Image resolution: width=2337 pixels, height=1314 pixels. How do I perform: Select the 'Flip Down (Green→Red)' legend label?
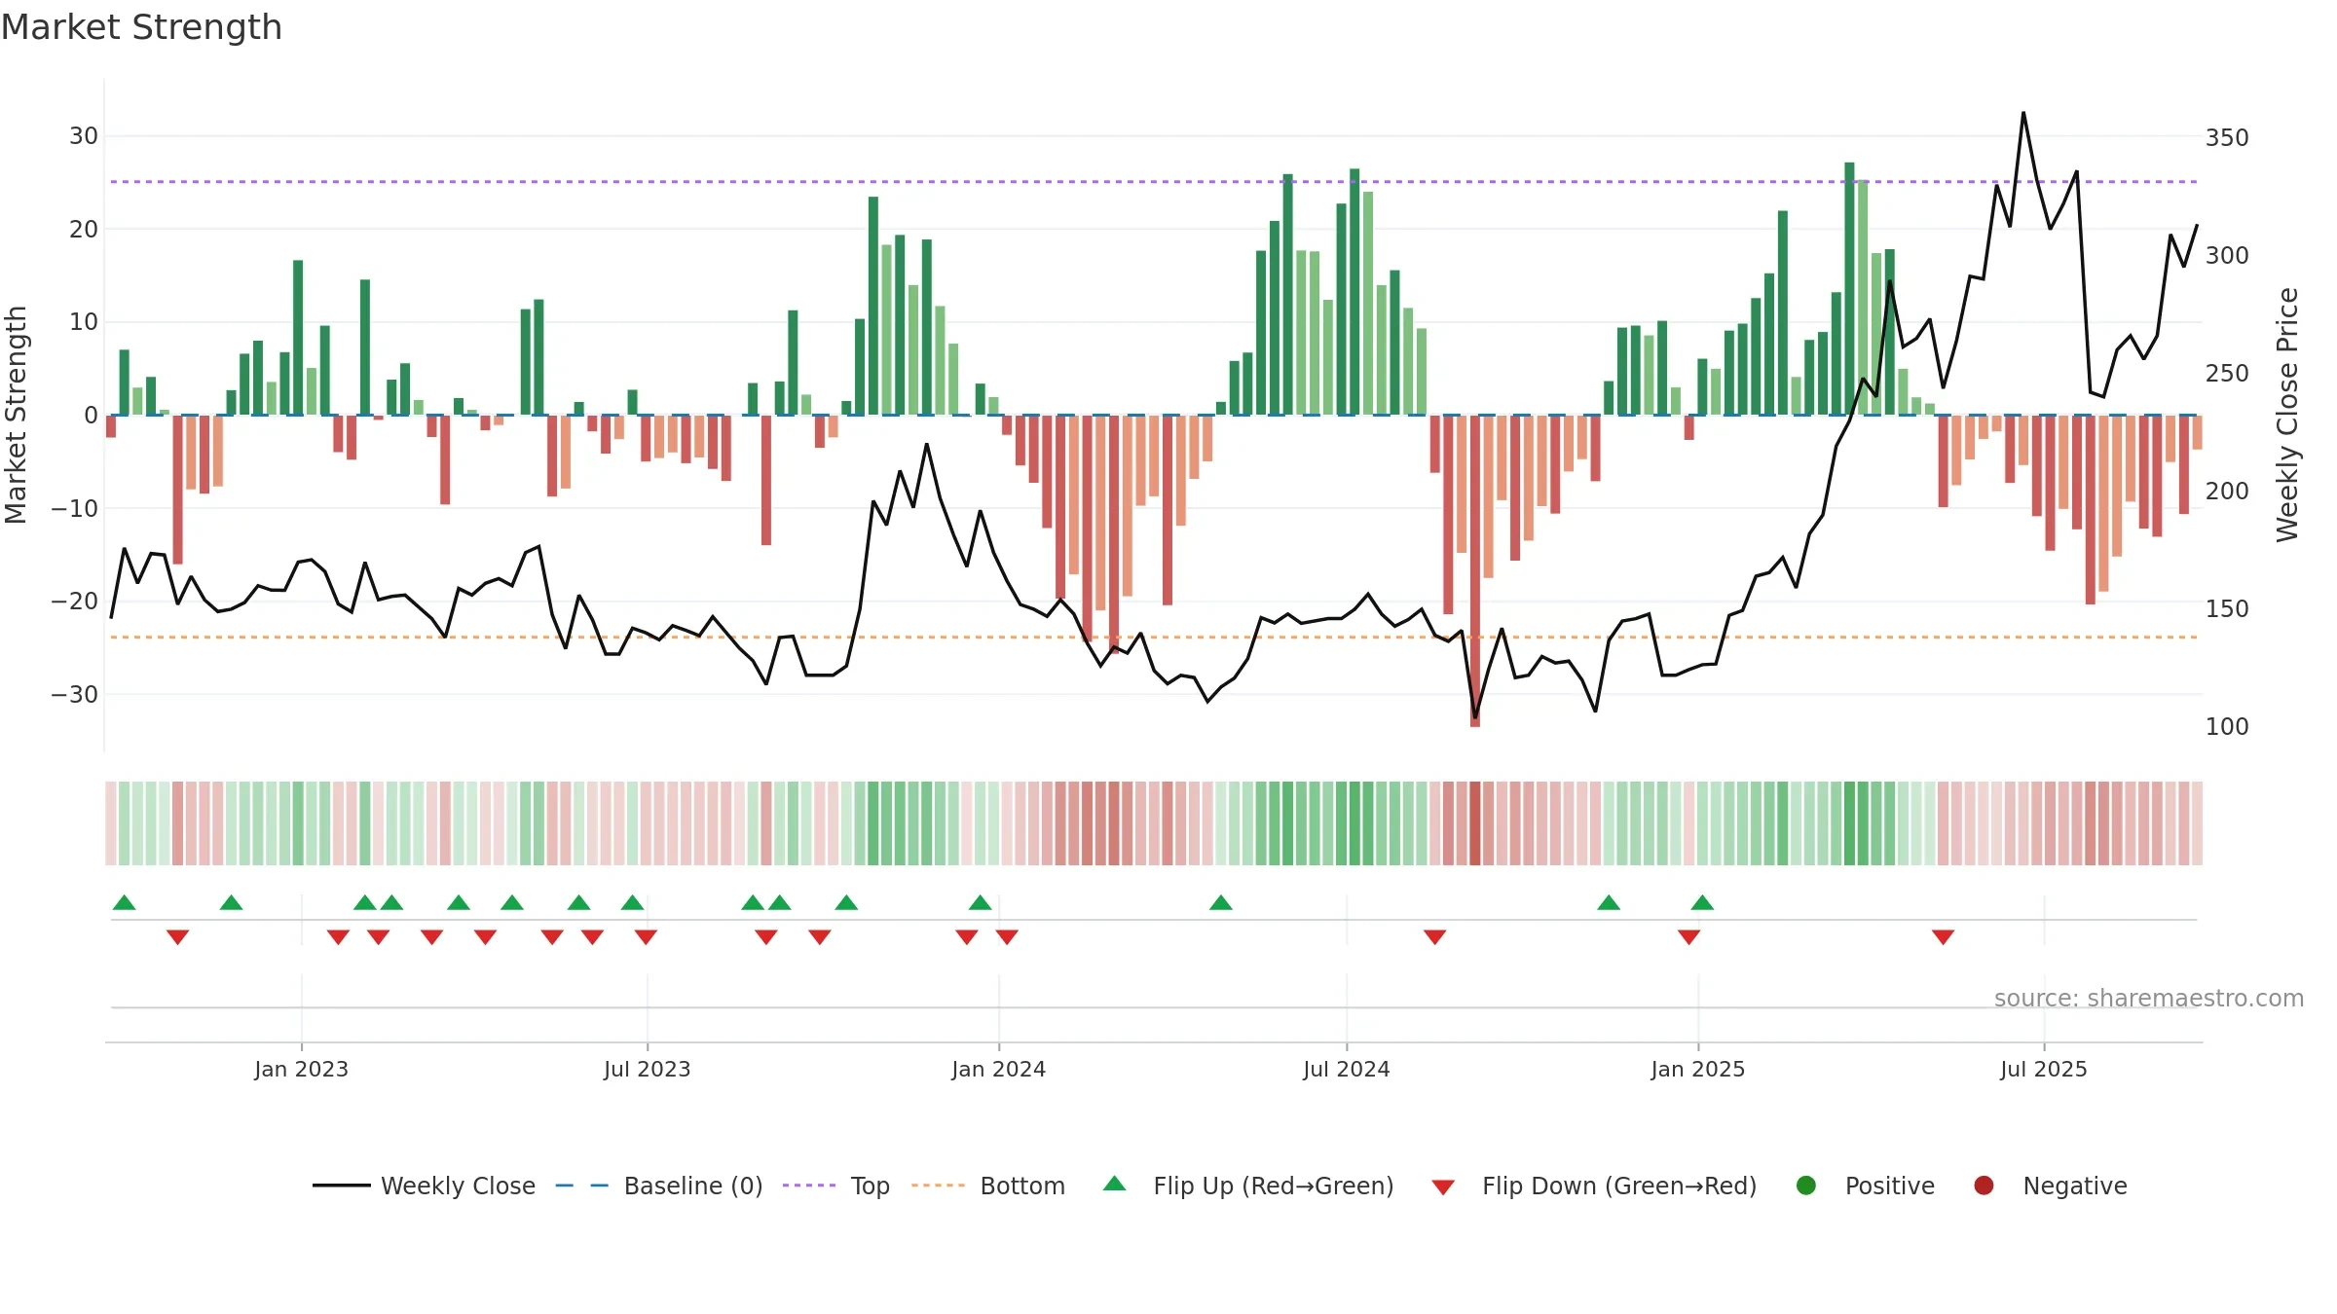(x=1619, y=1186)
